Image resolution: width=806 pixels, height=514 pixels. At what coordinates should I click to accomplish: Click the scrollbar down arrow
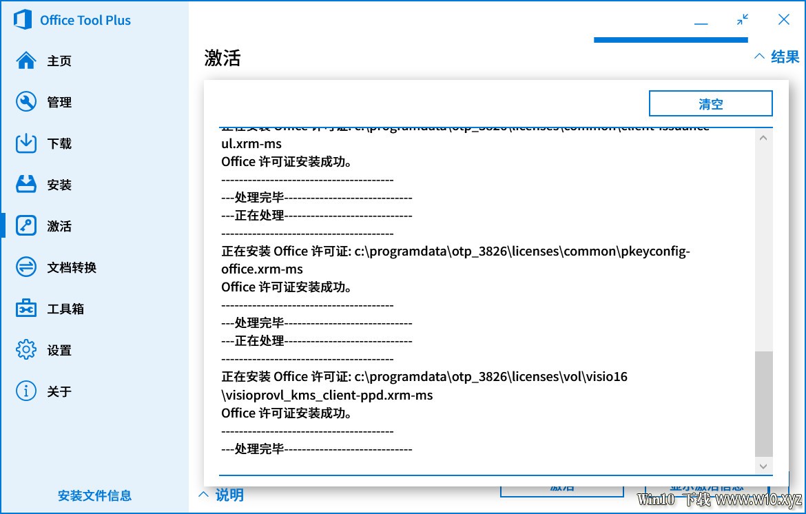click(x=763, y=466)
